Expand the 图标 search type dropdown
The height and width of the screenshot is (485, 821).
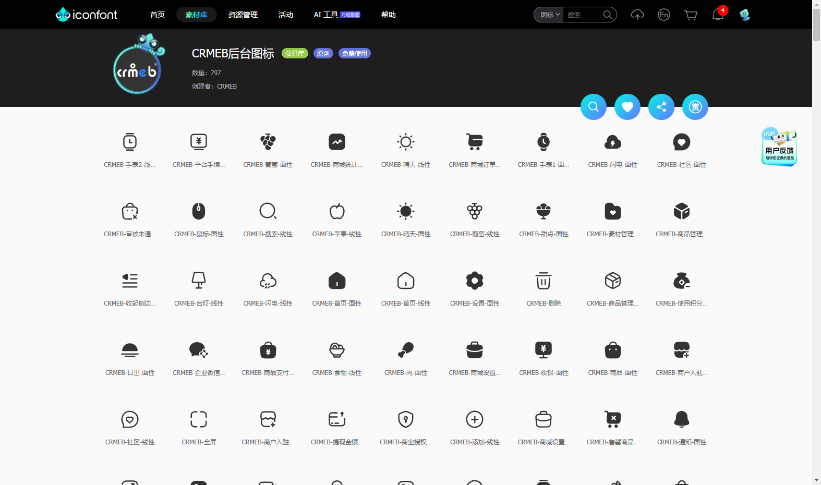pos(550,15)
